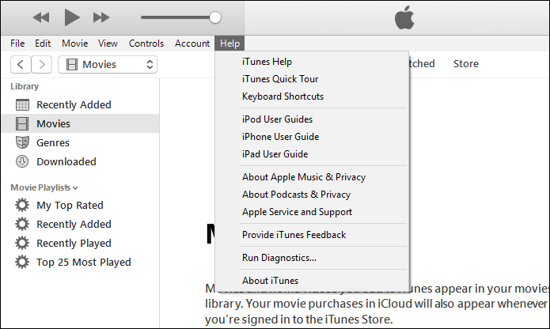Viewport: 550px width, 329px height.
Task: Click the gear icon beside playlist Recently Added
Action: click(22, 224)
